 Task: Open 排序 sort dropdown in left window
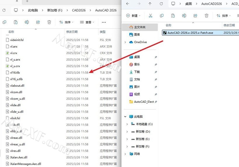(66, 22)
